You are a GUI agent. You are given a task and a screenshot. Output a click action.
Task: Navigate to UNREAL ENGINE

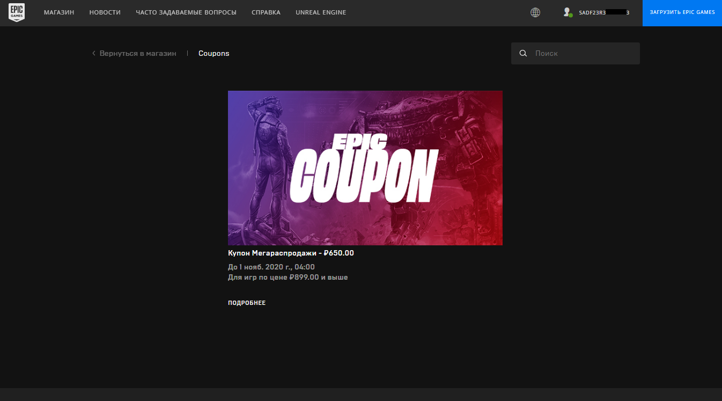[321, 12]
